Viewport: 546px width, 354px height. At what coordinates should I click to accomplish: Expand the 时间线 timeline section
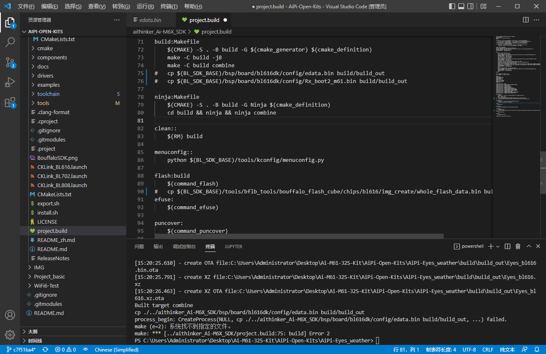[73, 341]
